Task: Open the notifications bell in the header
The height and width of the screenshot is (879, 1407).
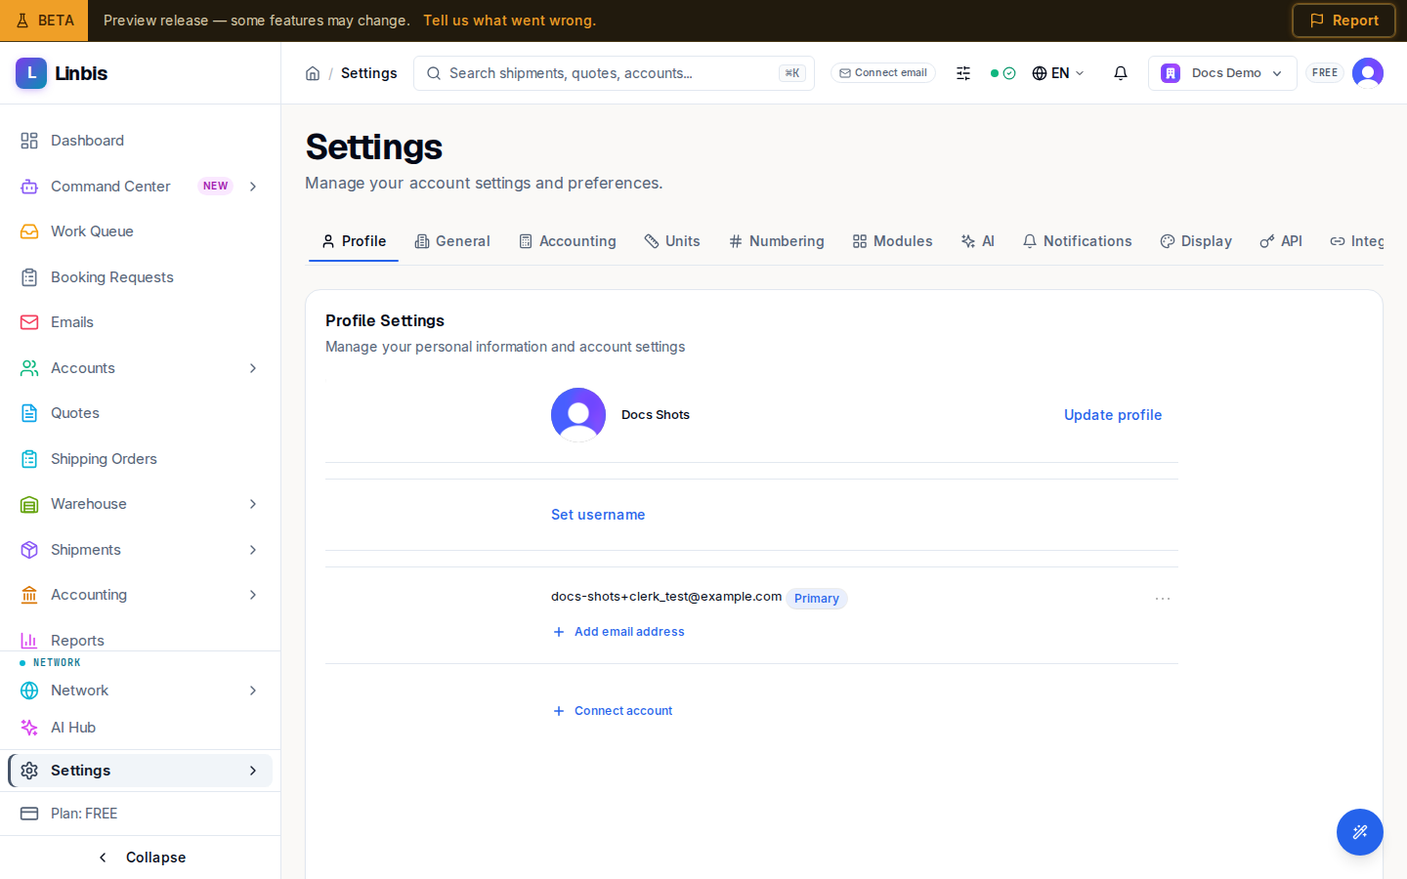Action: tap(1121, 73)
